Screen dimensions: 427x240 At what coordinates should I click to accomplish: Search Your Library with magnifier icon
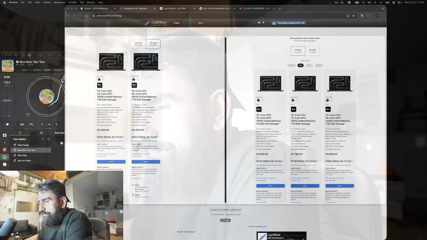tap(49, 139)
